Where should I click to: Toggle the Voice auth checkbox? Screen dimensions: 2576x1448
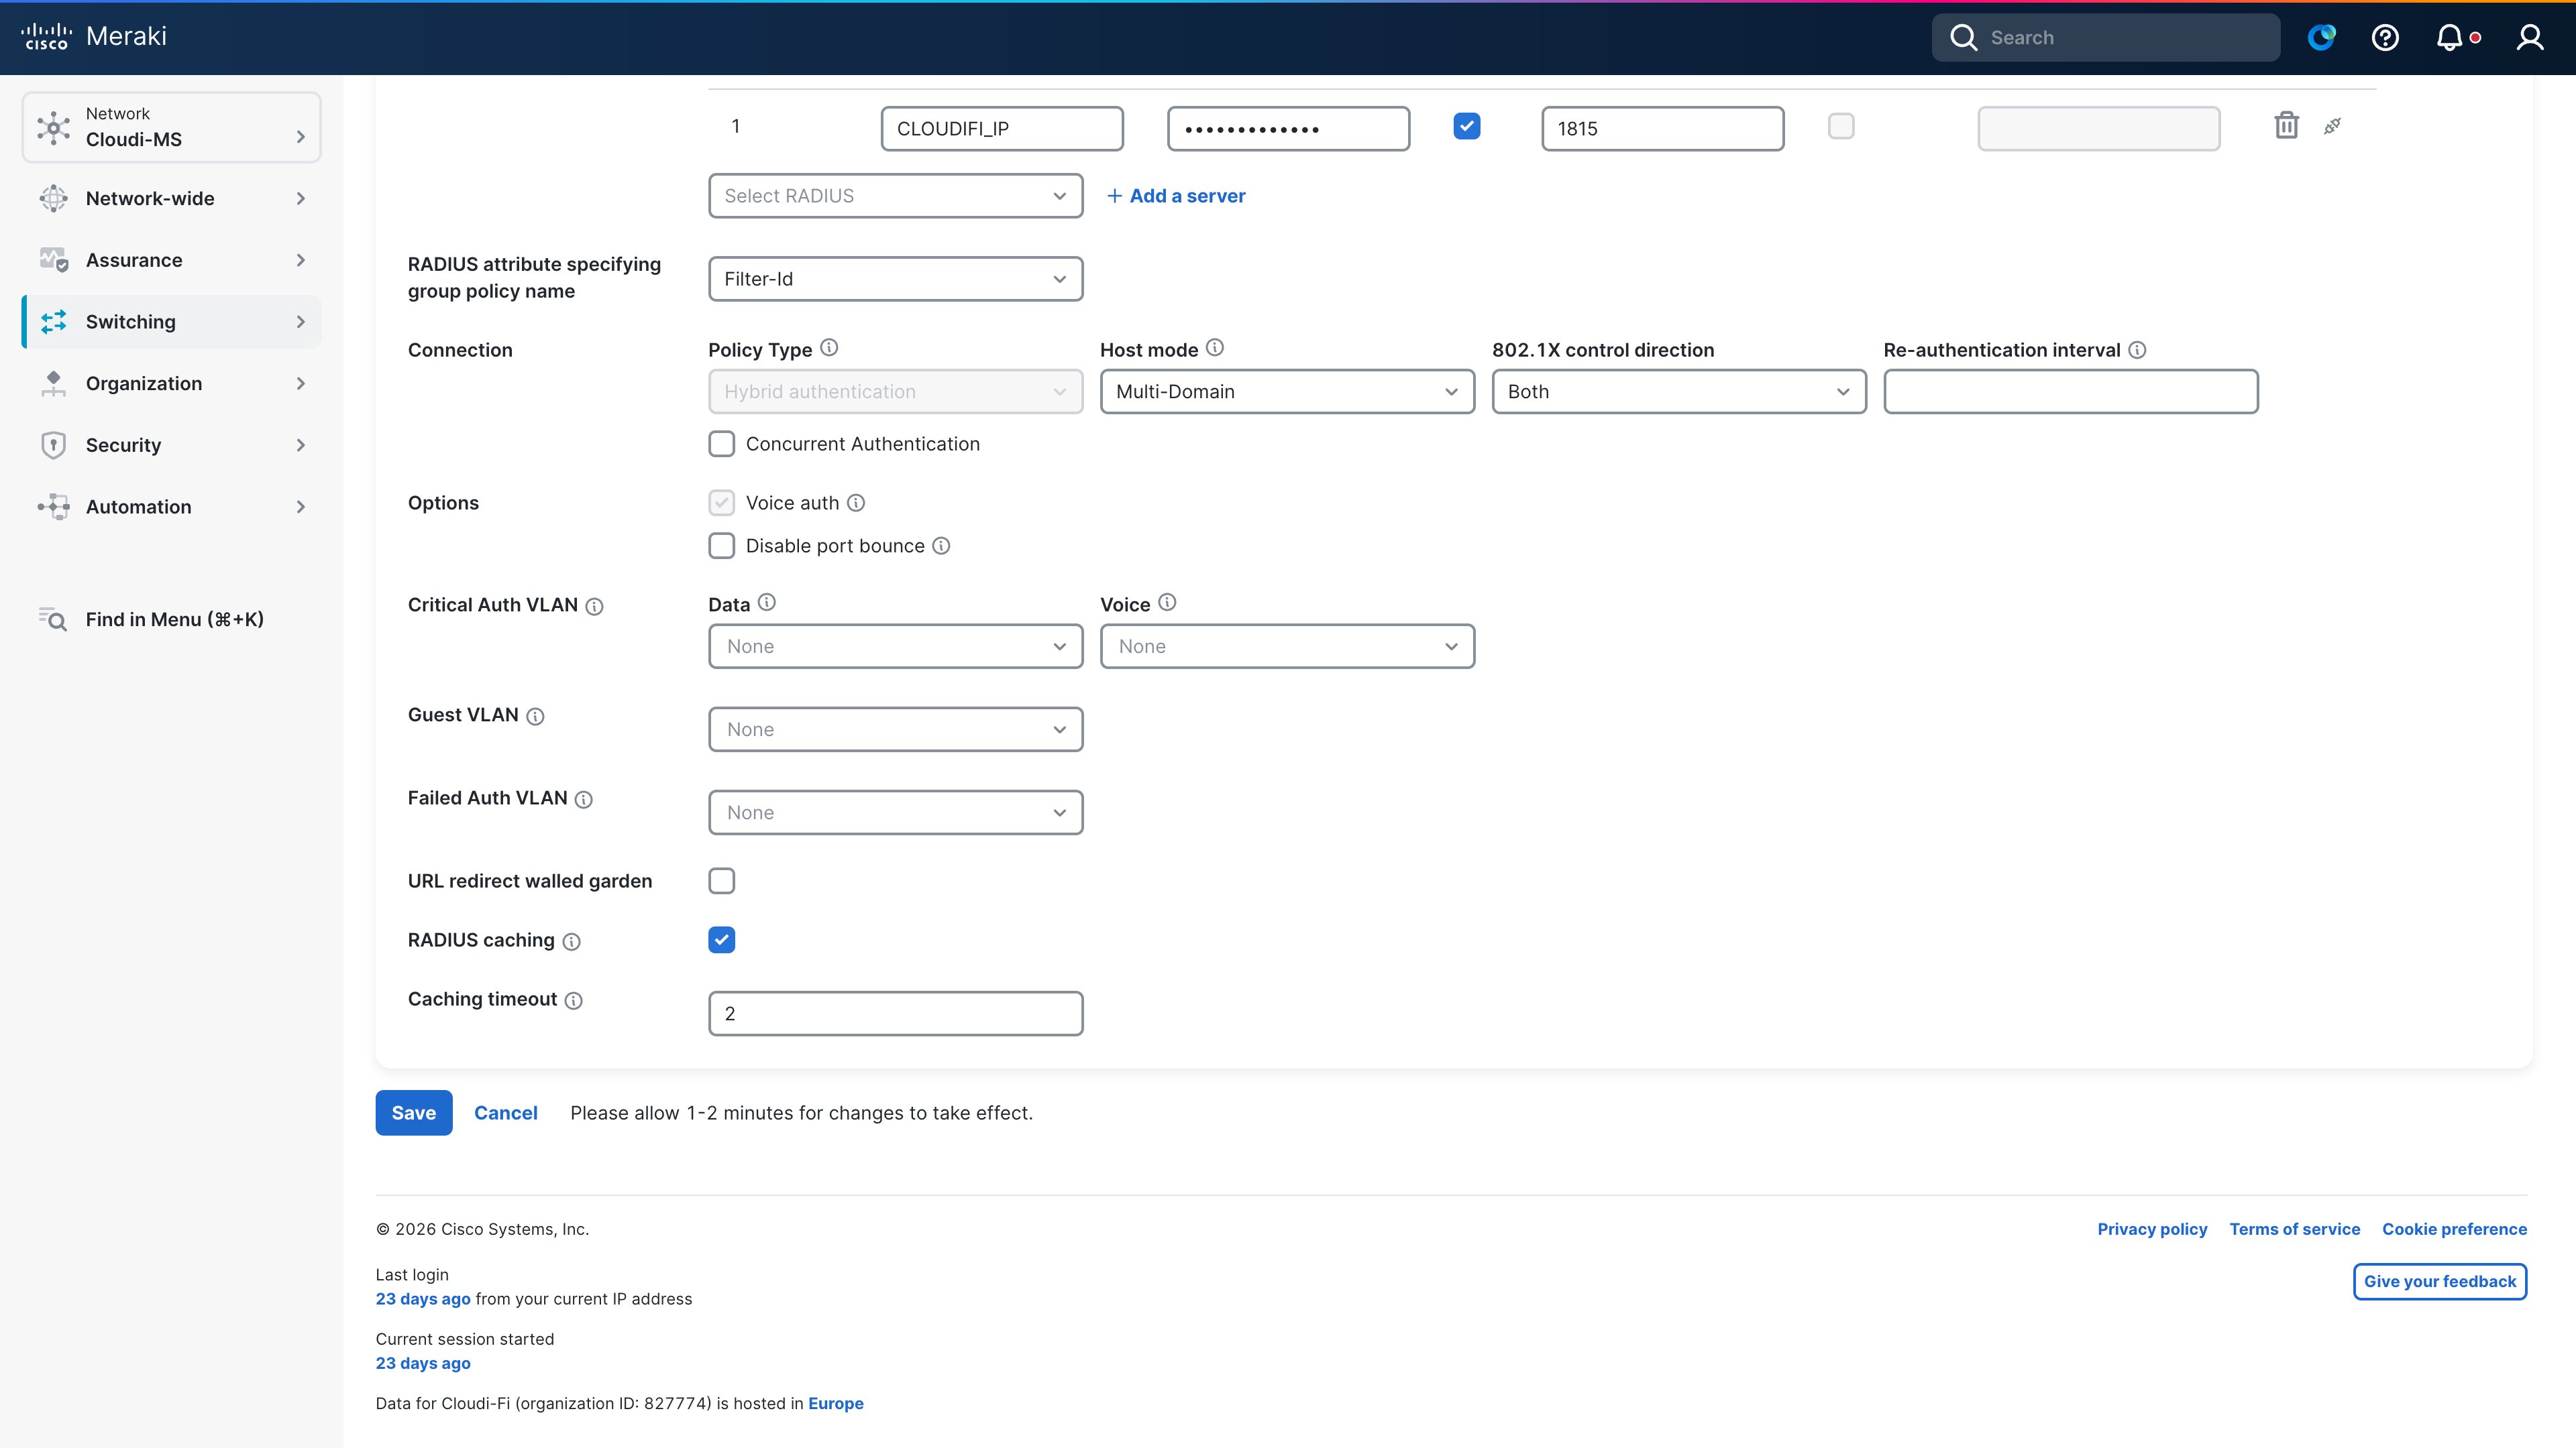721,503
